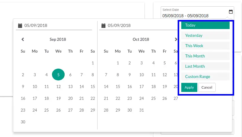Choose the Yesterday range option
The image size is (242, 137).
[205, 36]
